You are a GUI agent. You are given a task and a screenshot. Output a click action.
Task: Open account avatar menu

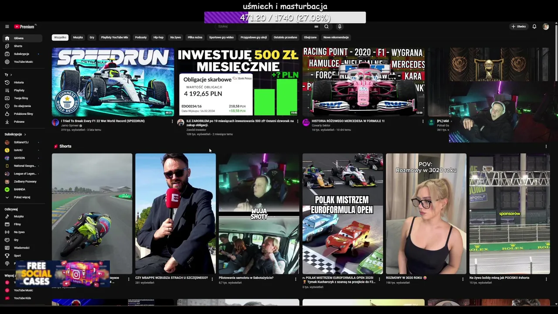546,27
